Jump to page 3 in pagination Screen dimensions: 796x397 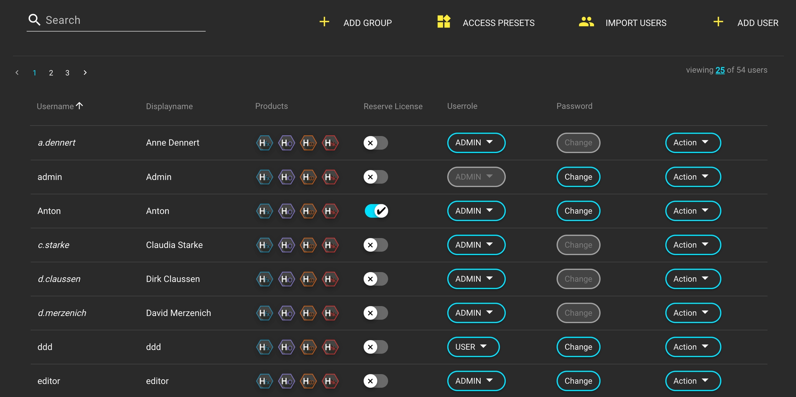pyautogui.click(x=67, y=73)
